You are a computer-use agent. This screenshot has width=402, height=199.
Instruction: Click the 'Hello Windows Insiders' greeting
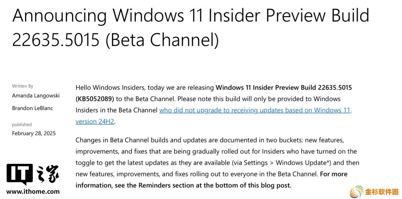coord(110,88)
